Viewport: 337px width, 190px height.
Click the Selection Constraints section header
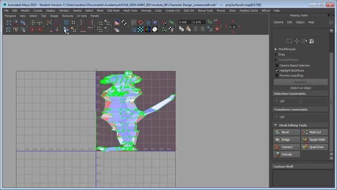pos(301,94)
